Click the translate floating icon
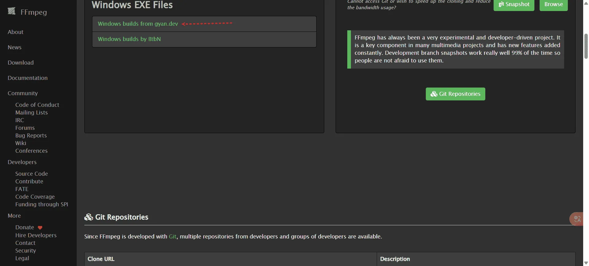Image resolution: width=589 pixels, height=266 pixels. click(x=577, y=219)
